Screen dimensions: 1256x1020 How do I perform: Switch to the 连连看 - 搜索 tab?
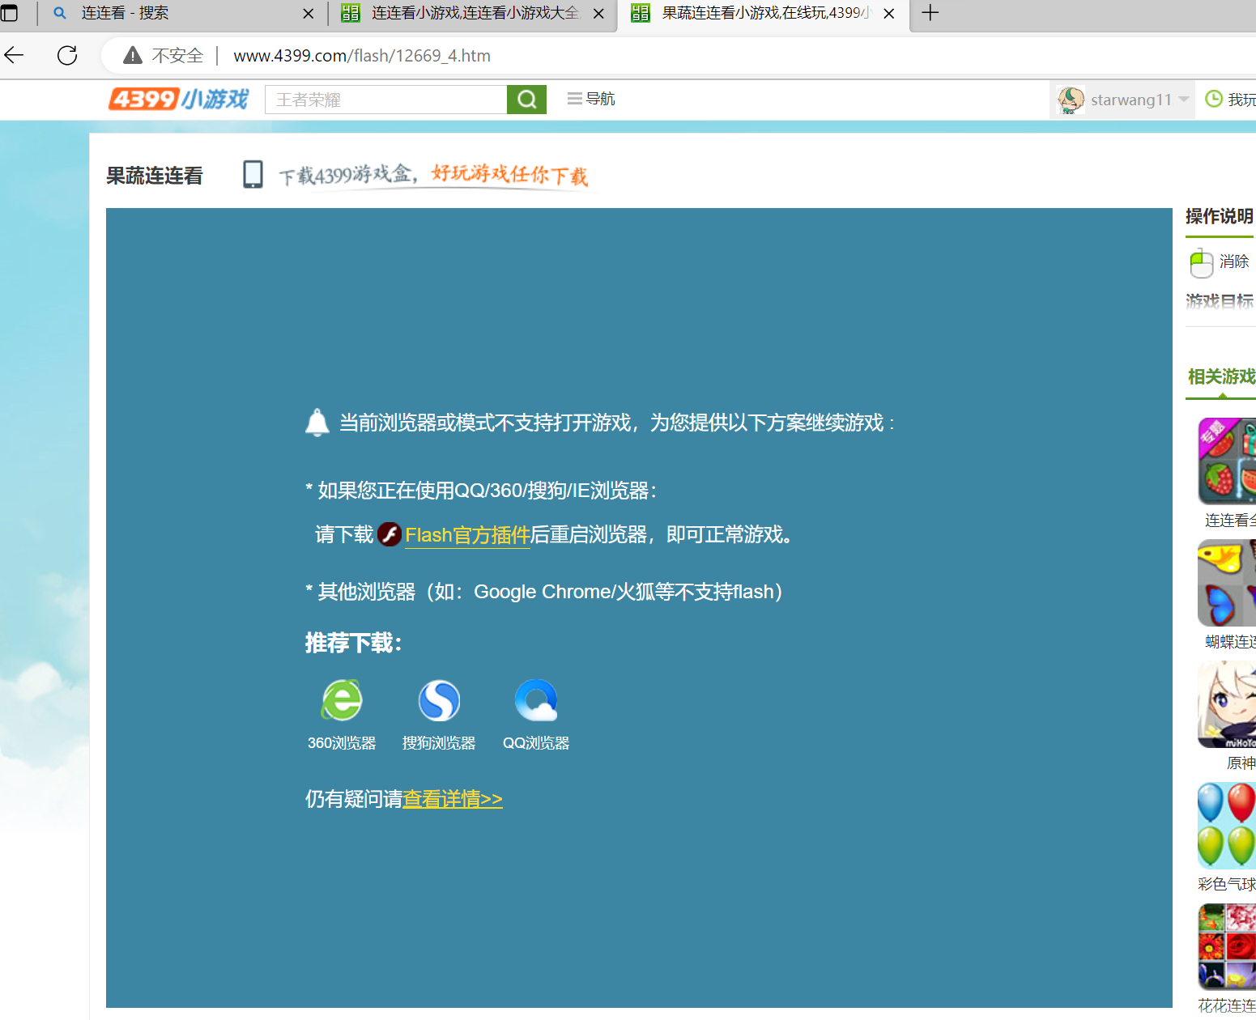[x=182, y=14]
